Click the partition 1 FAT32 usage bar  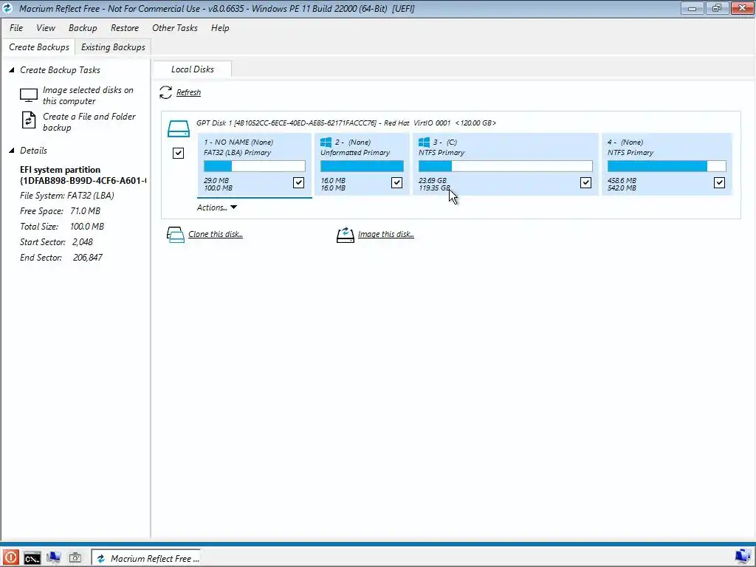click(255, 166)
